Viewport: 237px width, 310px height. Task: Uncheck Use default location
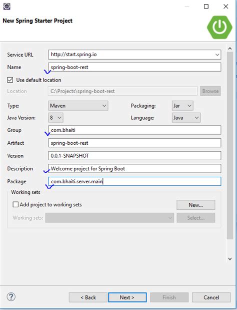(x=10, y=80)
